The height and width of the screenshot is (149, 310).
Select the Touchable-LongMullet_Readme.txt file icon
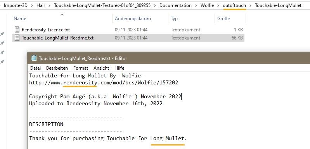(x=17, y=38)
